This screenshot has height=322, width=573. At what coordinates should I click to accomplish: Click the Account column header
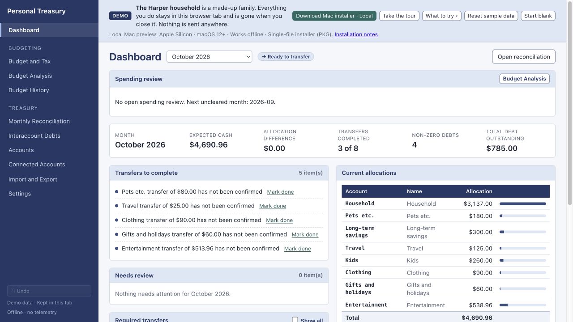point(356,191)
